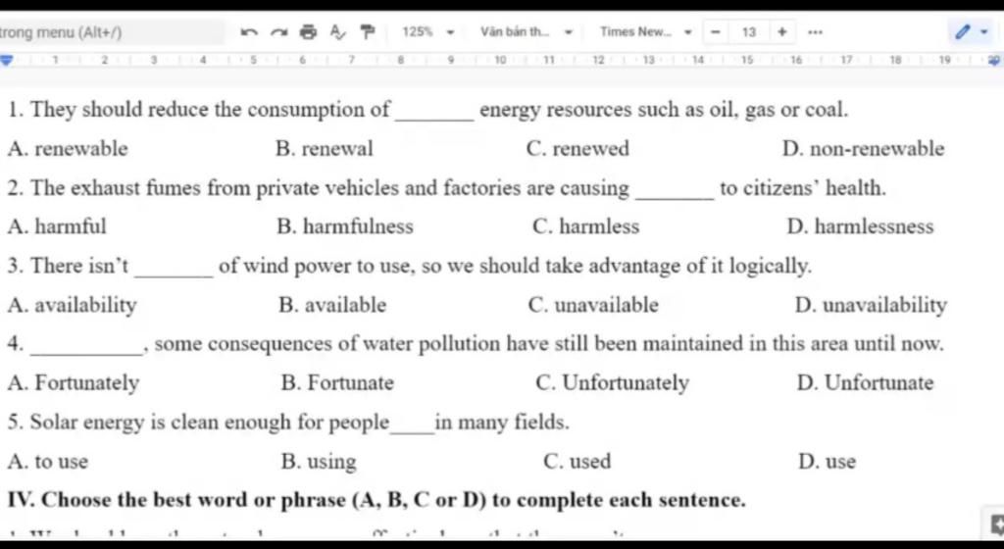Open the Times New font dropdown
This screenshot has height=549, width=1004.
[x=646, y=32]
